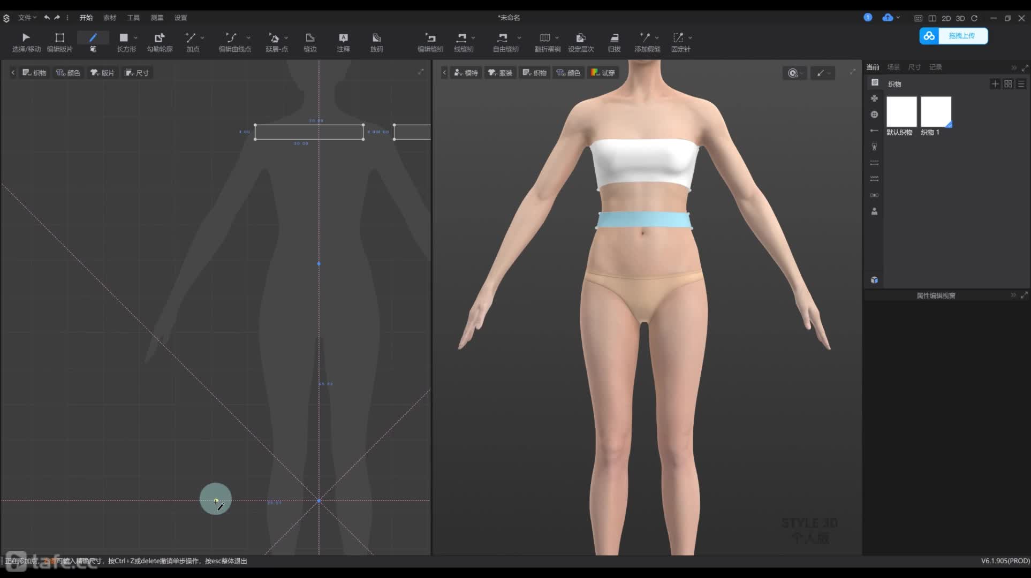Toggle 2D window 尺寸 display option
Viewport: 1031px width, 578px height.
pos(137,73)
